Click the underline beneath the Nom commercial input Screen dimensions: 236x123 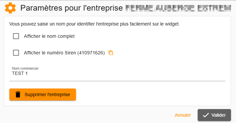coord(117,81)
